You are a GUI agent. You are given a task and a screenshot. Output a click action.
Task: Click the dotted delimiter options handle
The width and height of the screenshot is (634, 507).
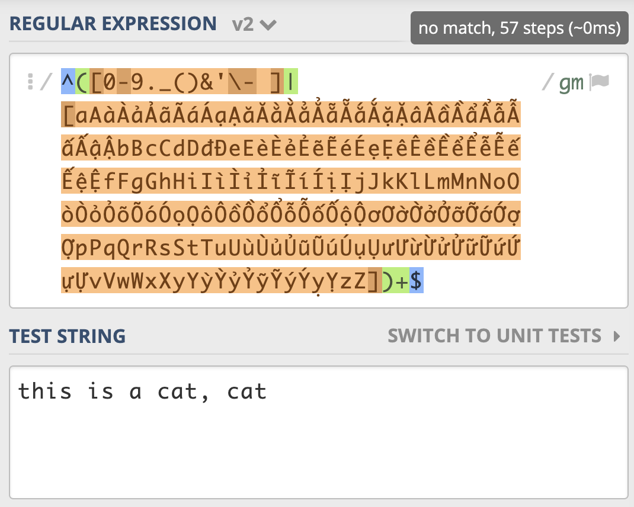pos(30,81)
